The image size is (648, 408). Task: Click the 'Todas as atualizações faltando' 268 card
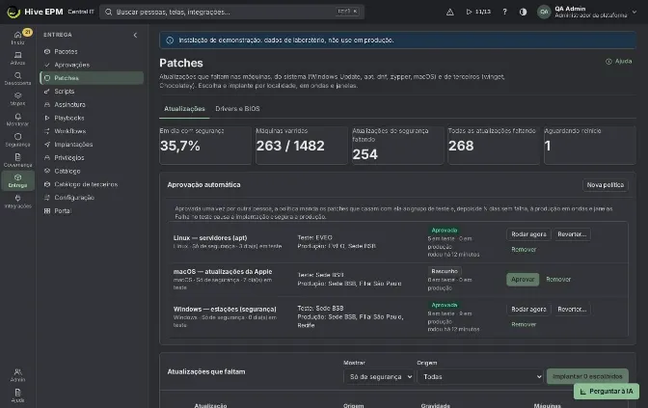click(494, 146)
